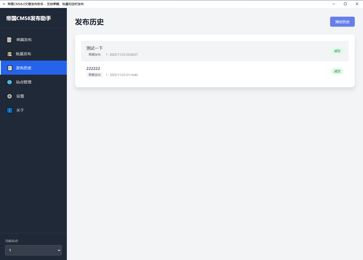Click 成功 status badge on 222222 entry

(337, 71)
